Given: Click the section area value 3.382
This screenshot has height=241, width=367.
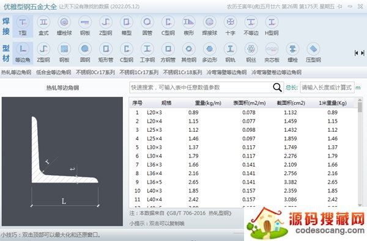Looking at the screenshot, I should [x=291, y=182].
